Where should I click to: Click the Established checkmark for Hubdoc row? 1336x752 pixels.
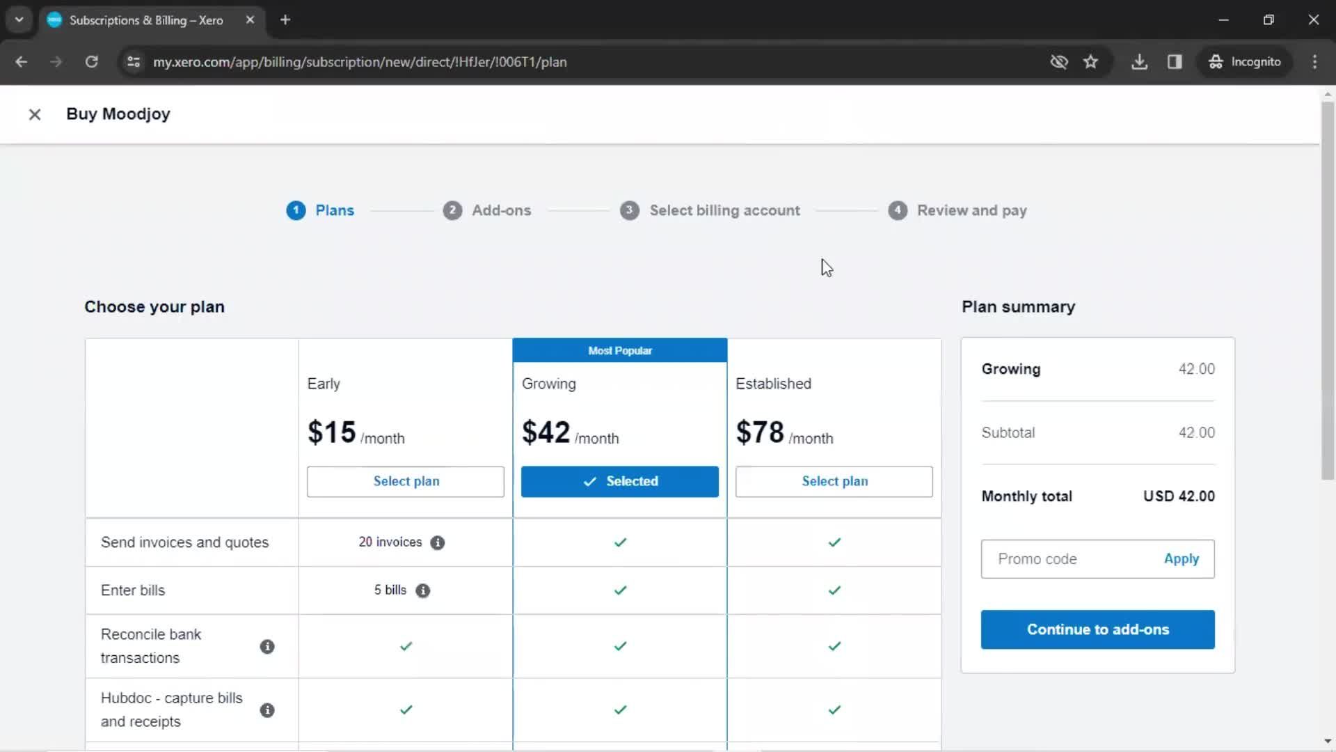point(834,710)
